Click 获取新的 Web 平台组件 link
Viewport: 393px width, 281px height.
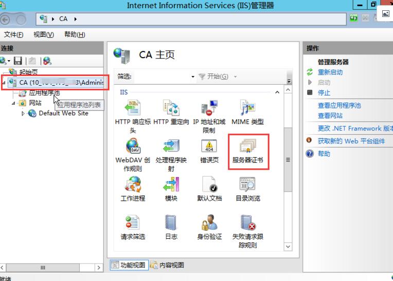click(x=351, y=141)
